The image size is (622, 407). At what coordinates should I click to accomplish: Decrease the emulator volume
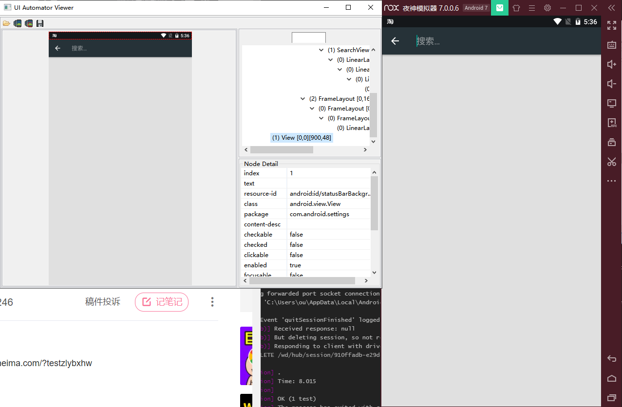(x=612, y=84)
